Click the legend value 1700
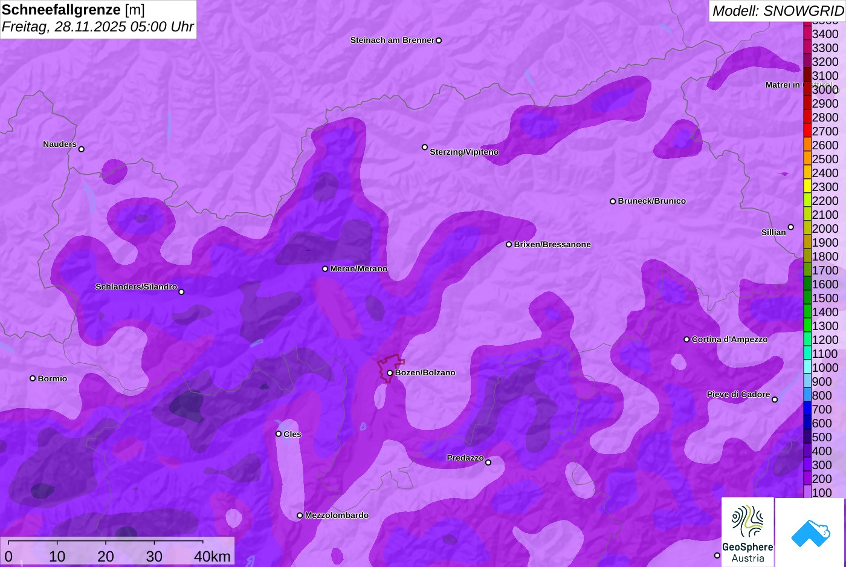 825,270
